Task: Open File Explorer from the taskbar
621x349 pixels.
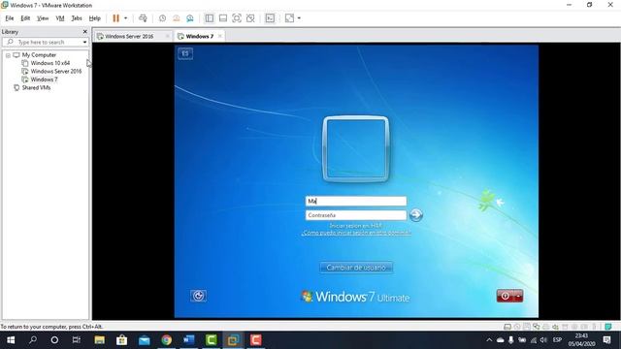Action: (99, 340)
